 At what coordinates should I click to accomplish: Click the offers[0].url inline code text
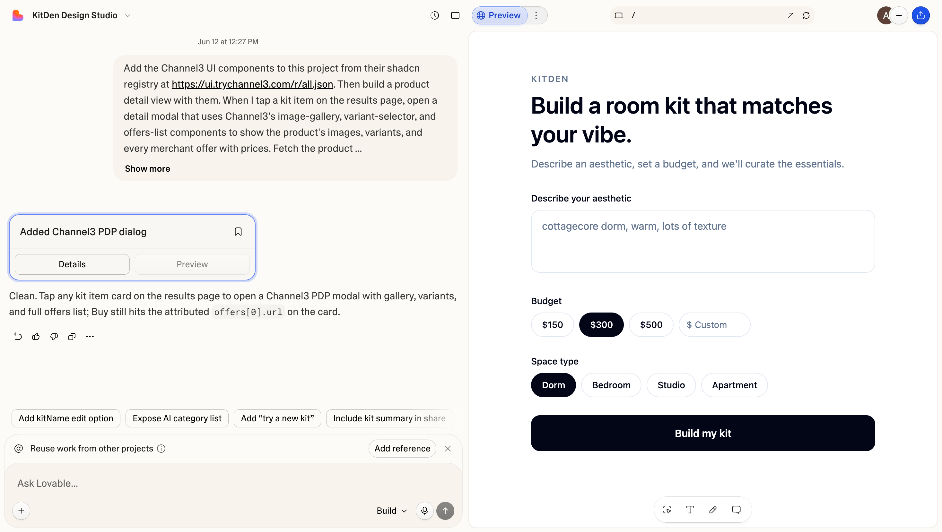[248, 312]
